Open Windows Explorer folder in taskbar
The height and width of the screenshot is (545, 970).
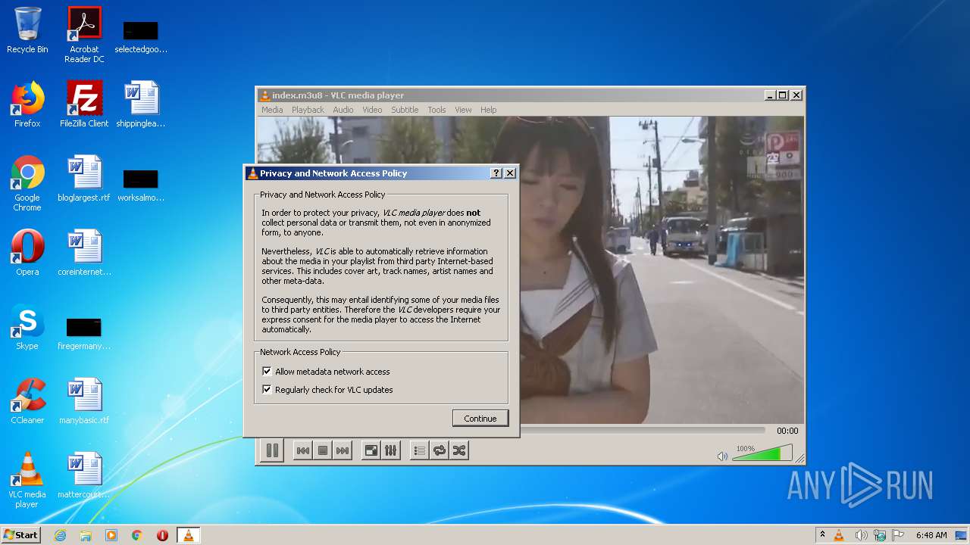click(x=86, y=535)
